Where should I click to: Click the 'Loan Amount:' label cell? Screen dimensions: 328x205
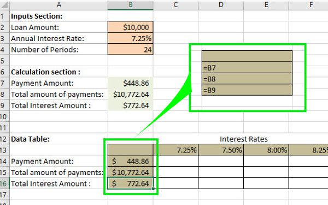pyautogui.click(x=59, y=27)
